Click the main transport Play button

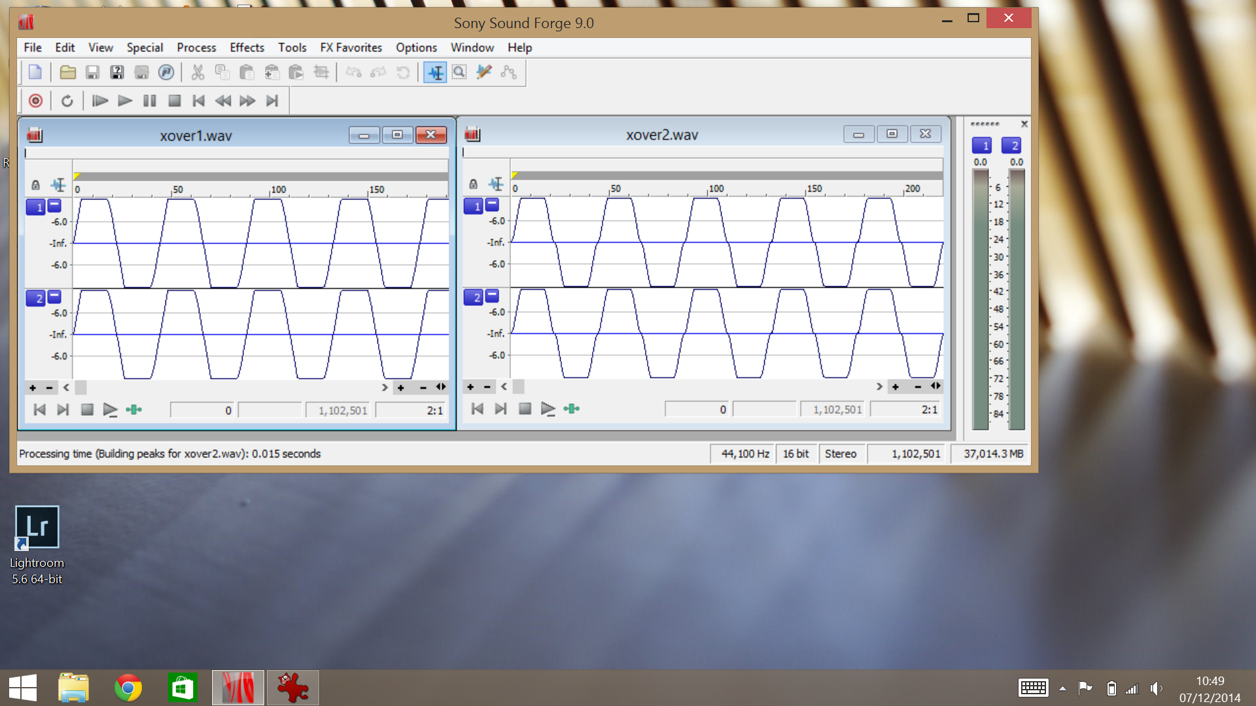pos(124,101)
